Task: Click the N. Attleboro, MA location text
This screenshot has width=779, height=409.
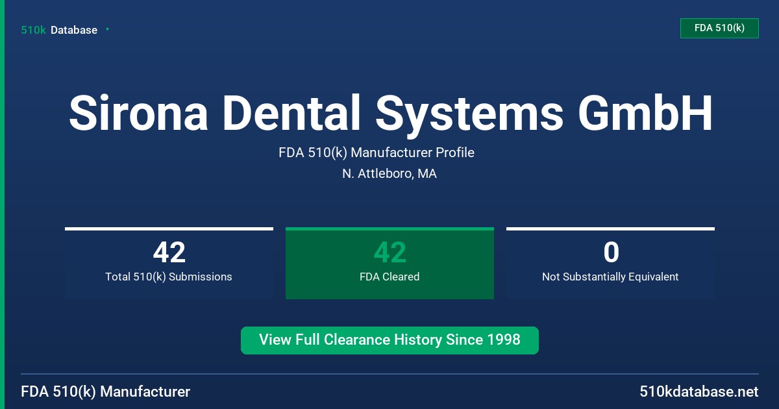Action: coord(389,174)
